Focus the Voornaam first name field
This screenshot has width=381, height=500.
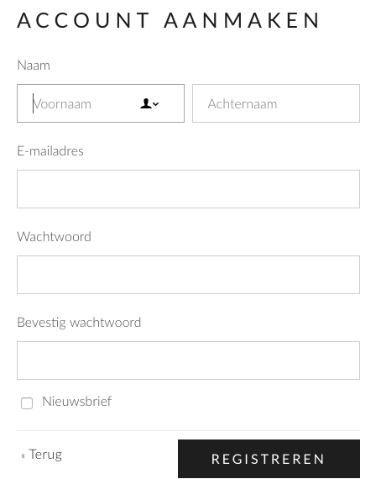click(101, 103)
